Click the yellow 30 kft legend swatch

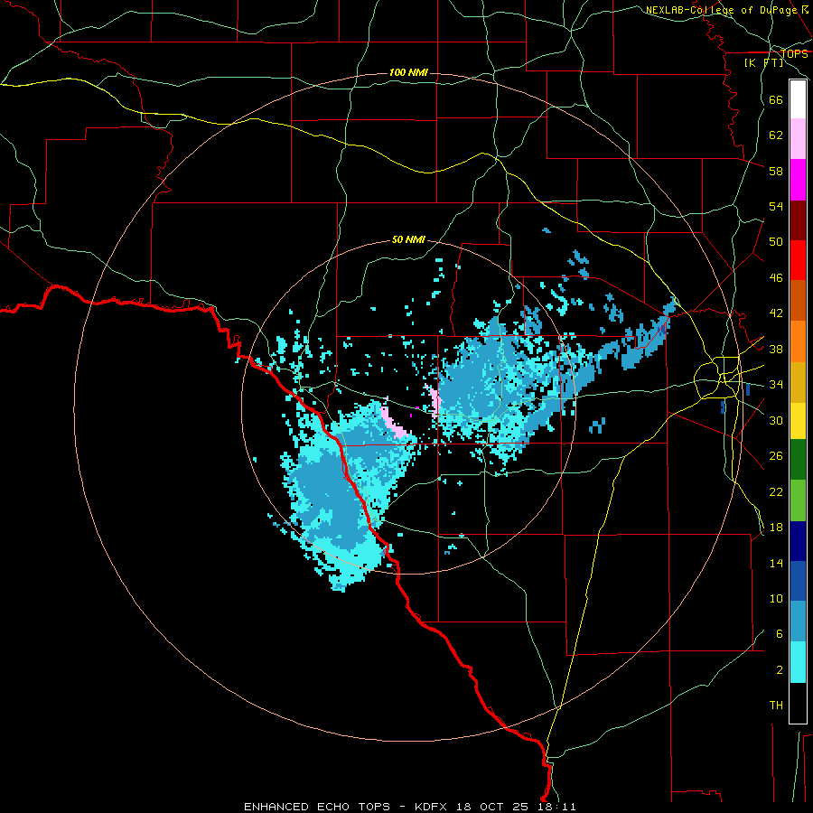[798, 421]
